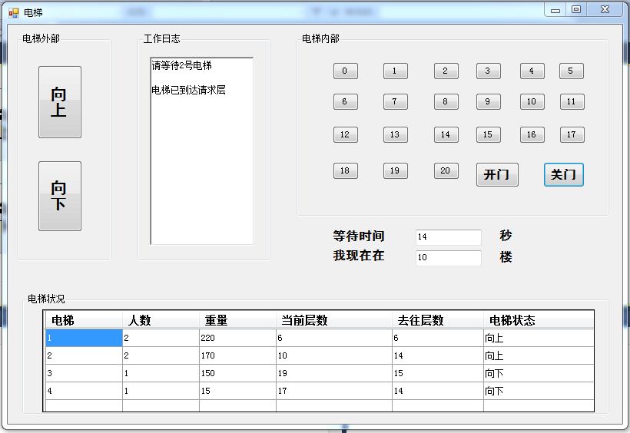This screenshot has width=630, height=433.
Task: Click weight cell 220
Action: tap(237, 338)
